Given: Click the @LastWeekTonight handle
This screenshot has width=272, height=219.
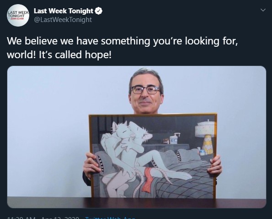Looking at the screenshot, I should [x=63, y=20].
